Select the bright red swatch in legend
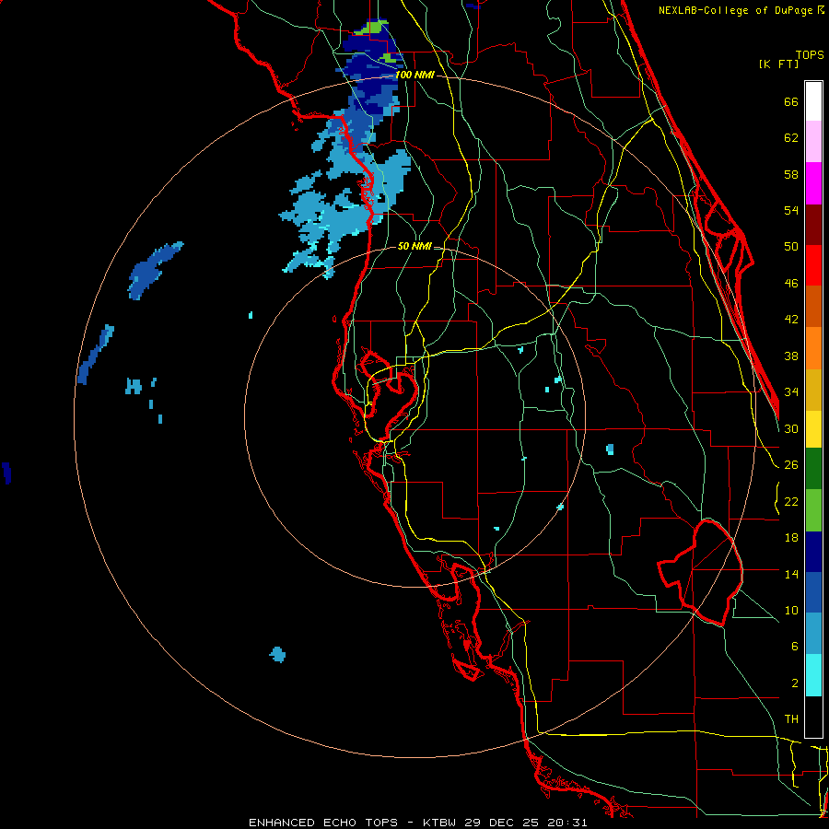 pyautogui.click(x=813, y=265)
